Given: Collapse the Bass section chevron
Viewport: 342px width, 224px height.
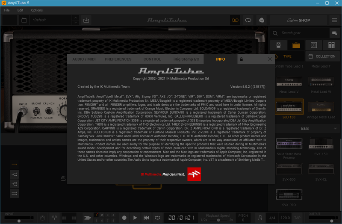Looking at the screenshot, I should point(335,129).
